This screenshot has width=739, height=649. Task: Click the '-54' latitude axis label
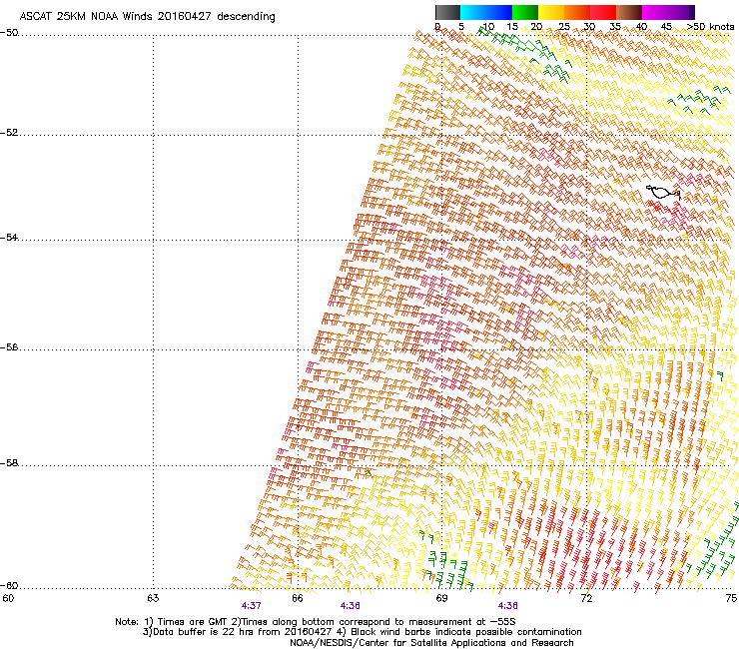9,237
